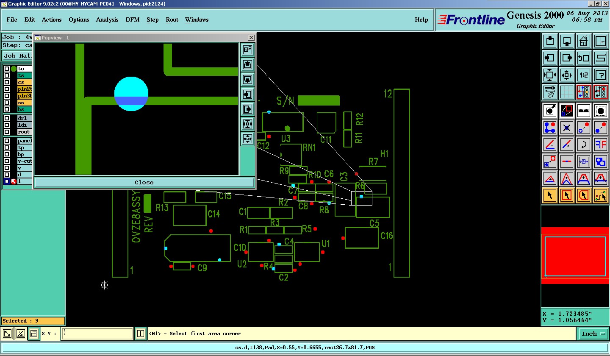Open the File menu
The height and width of the screenshot is (356, 610).
pyautogui.click(x=12, y=19)
